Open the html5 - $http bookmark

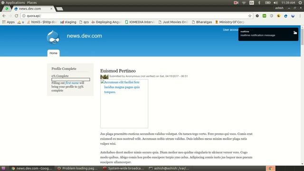click(42, 22)
